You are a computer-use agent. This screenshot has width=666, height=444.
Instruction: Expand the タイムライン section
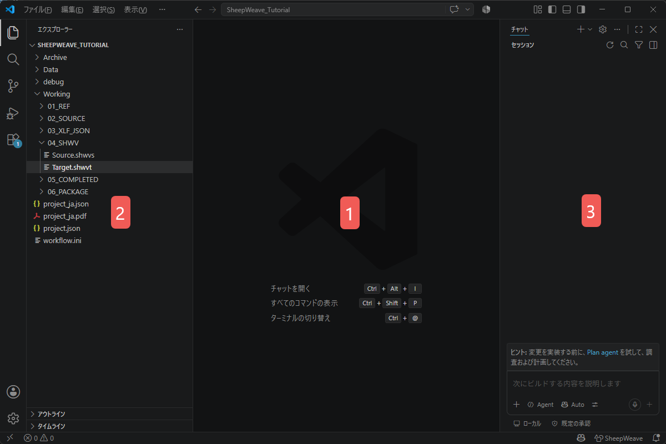point(109,426)
